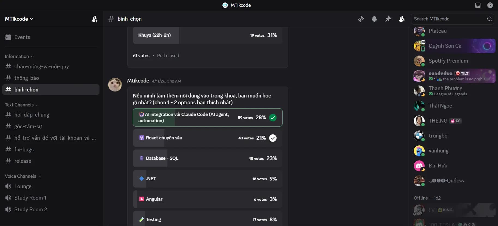Click the Search MTikcode field
The height and width of the screenshot is (226, 498).
coord(452,19)
